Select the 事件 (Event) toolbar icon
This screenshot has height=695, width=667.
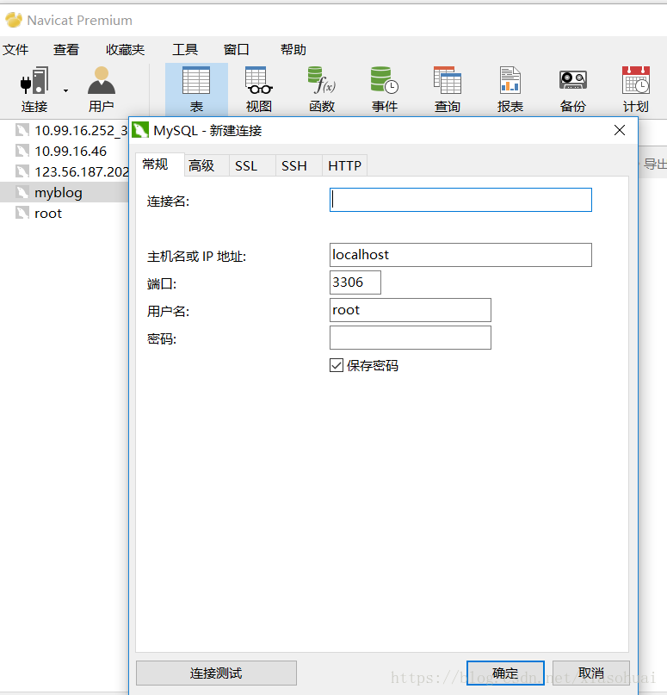385,89
